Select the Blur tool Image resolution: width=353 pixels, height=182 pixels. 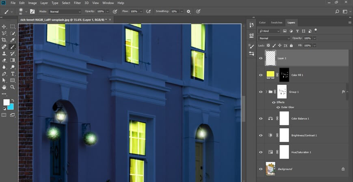click(x=4, y=67)
